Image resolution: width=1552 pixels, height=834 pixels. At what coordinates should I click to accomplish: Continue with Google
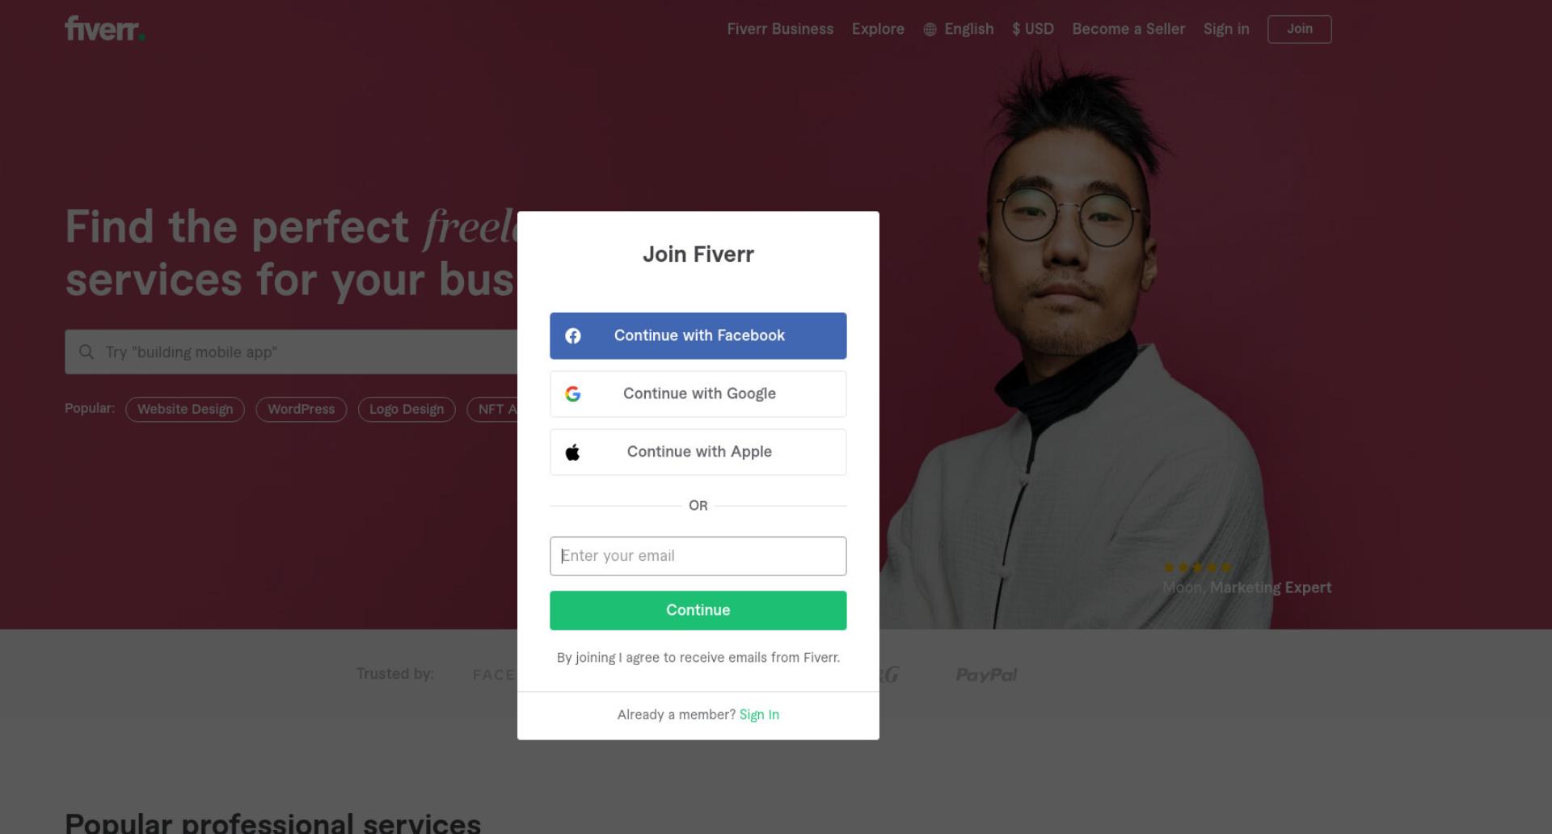click(x=698, y=394)
